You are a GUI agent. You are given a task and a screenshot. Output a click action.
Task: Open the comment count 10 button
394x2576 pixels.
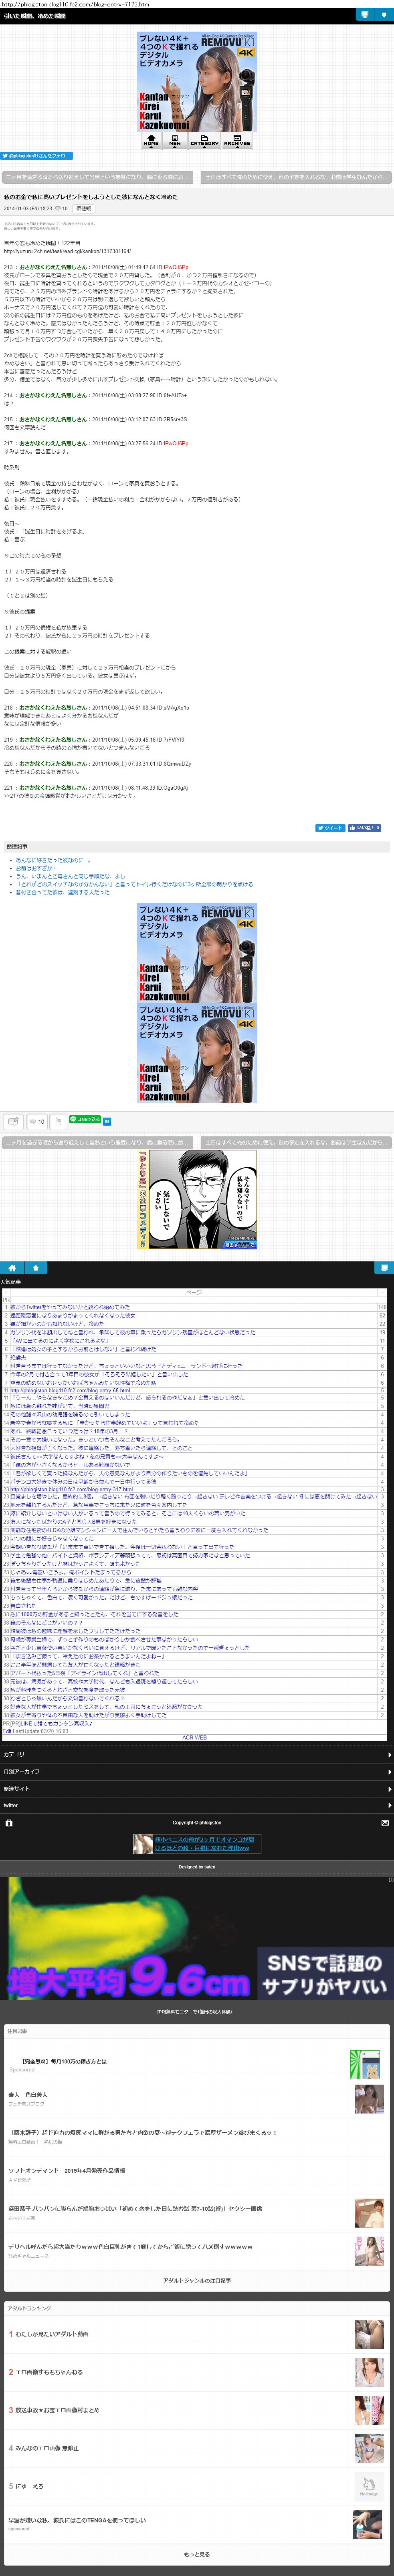coord(37,1122)
